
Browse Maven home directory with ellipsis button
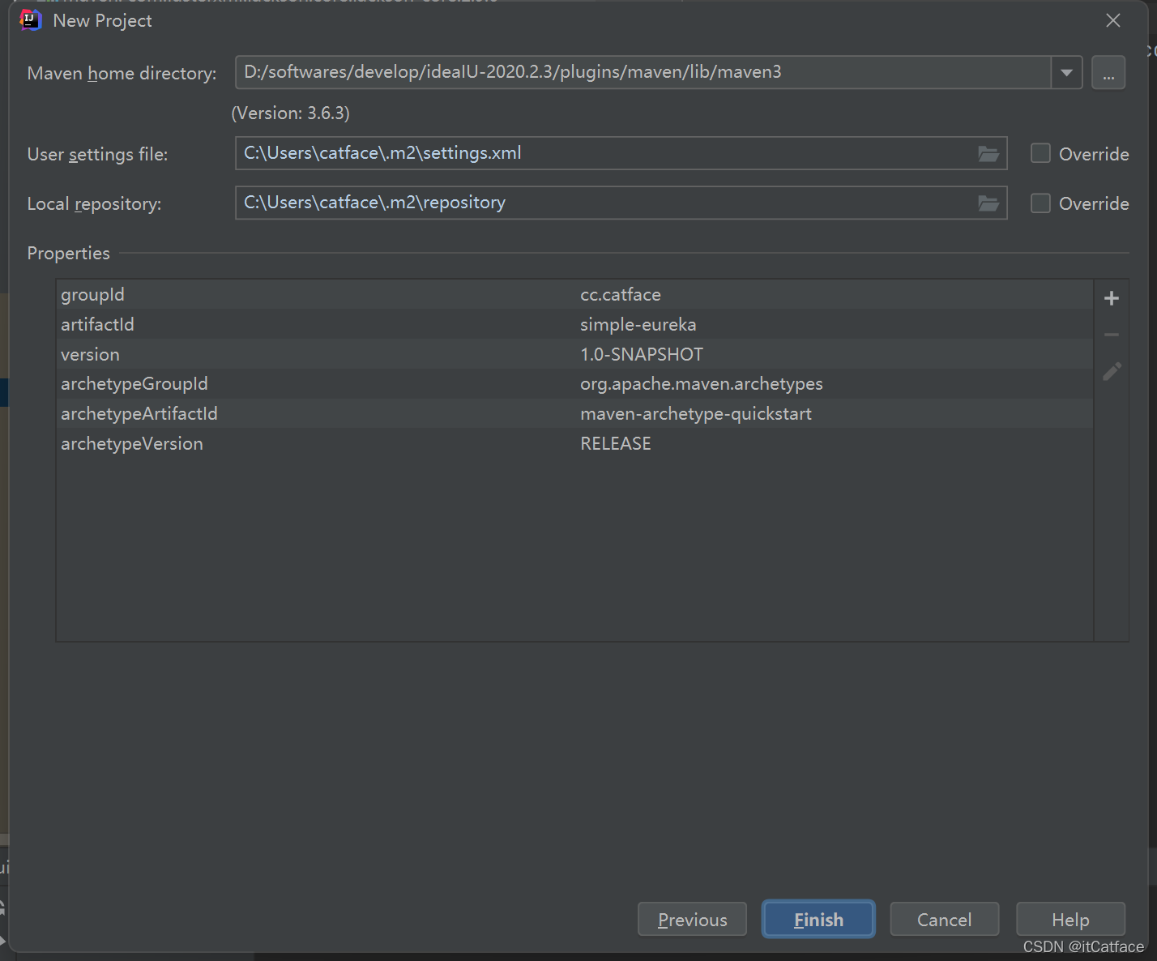coord(1108,73)
